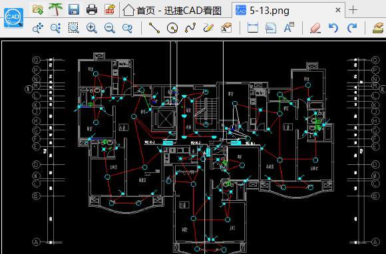Switch to the 首页 - 迅捷CAD看图 tab
This screenshot has height=254, width=386.
click(x=172, y=11)
